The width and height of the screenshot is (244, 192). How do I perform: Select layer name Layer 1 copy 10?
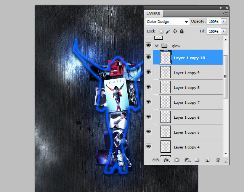pos(189,58)
